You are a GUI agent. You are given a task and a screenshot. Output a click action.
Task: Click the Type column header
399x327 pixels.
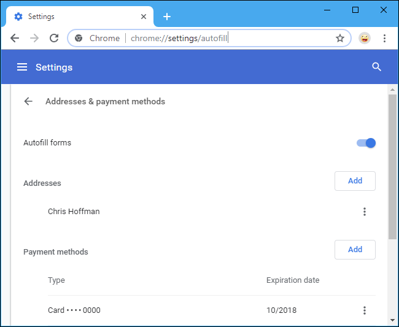(x=56, y=280)
